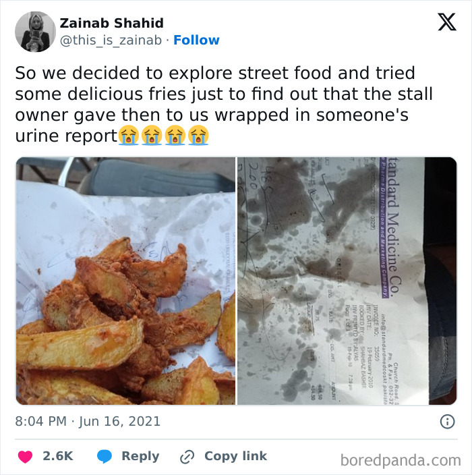472x475 pixels.
Task: Click the tweet text about street food
Action: 224,104
